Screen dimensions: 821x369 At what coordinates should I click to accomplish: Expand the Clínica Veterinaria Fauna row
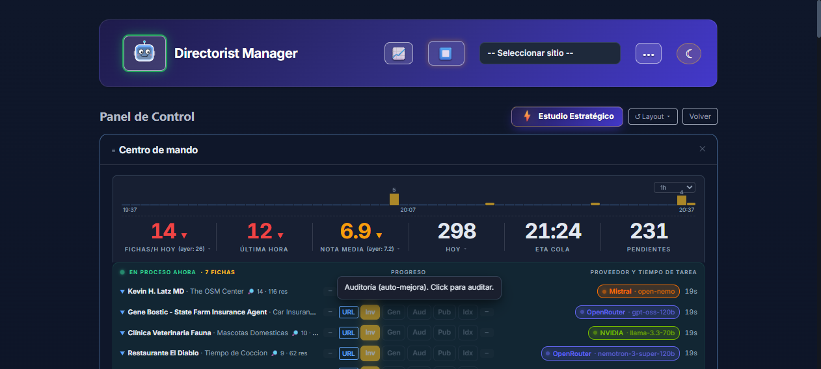[122, 333]
